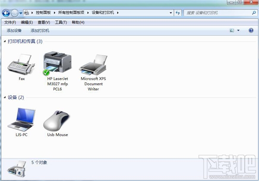Click the devices icon in address bar

tap(26, 12)
